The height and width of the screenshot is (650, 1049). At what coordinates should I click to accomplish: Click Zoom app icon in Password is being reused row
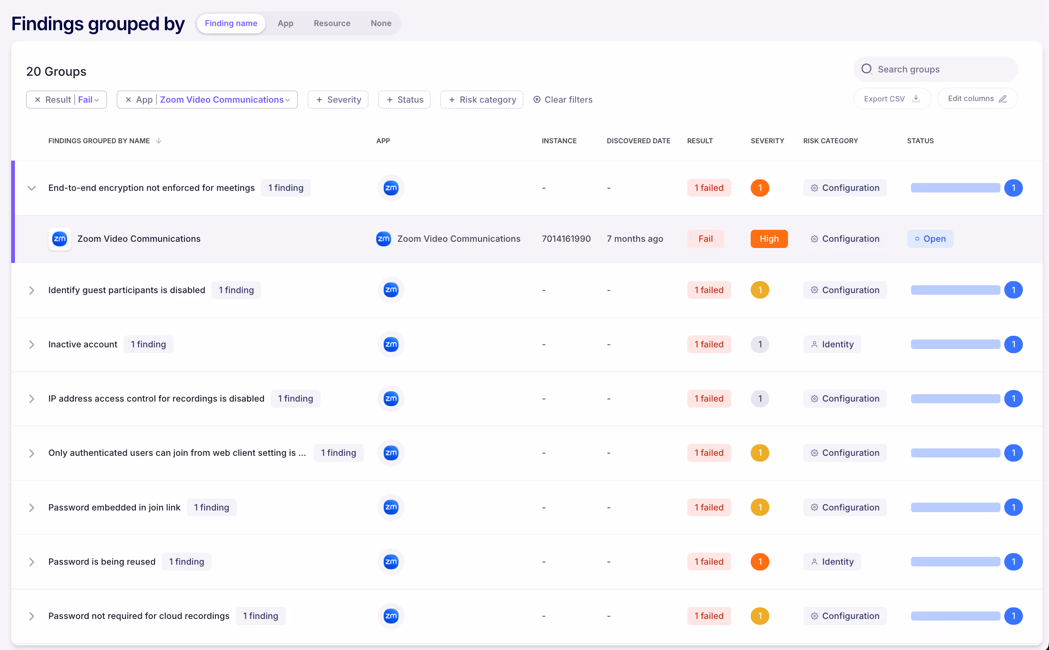pyautogui.click(x=391, y=561)
